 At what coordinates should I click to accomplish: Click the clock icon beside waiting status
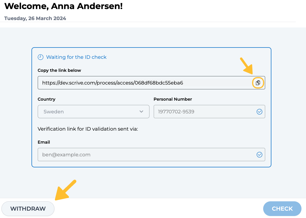point(41,57)
